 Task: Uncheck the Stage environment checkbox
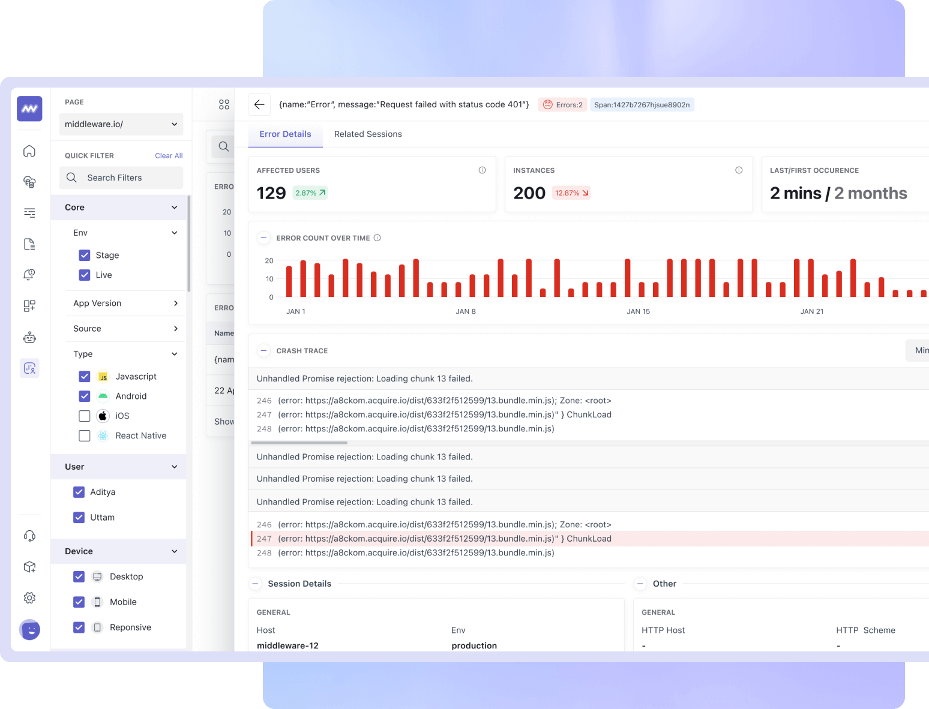[x=85, y=255]
